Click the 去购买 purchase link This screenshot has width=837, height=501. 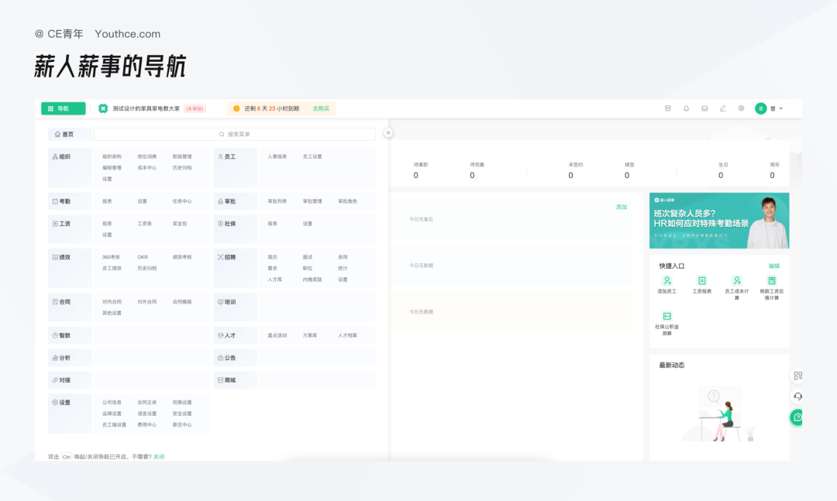pos(321,108)
